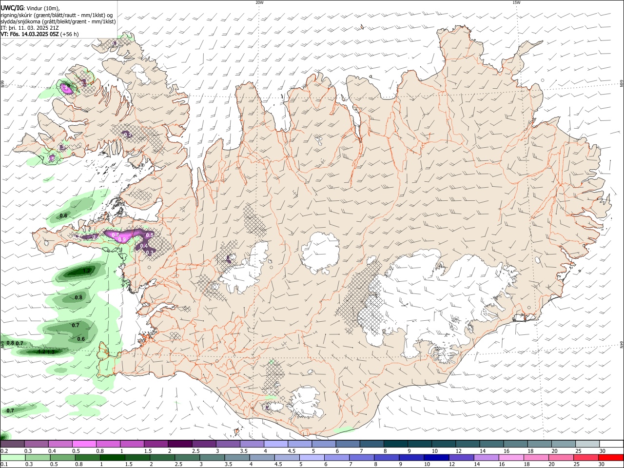
Task: Select the navy blue swatch between 10 and 12, bottom row
Action: tap(436, 458)
